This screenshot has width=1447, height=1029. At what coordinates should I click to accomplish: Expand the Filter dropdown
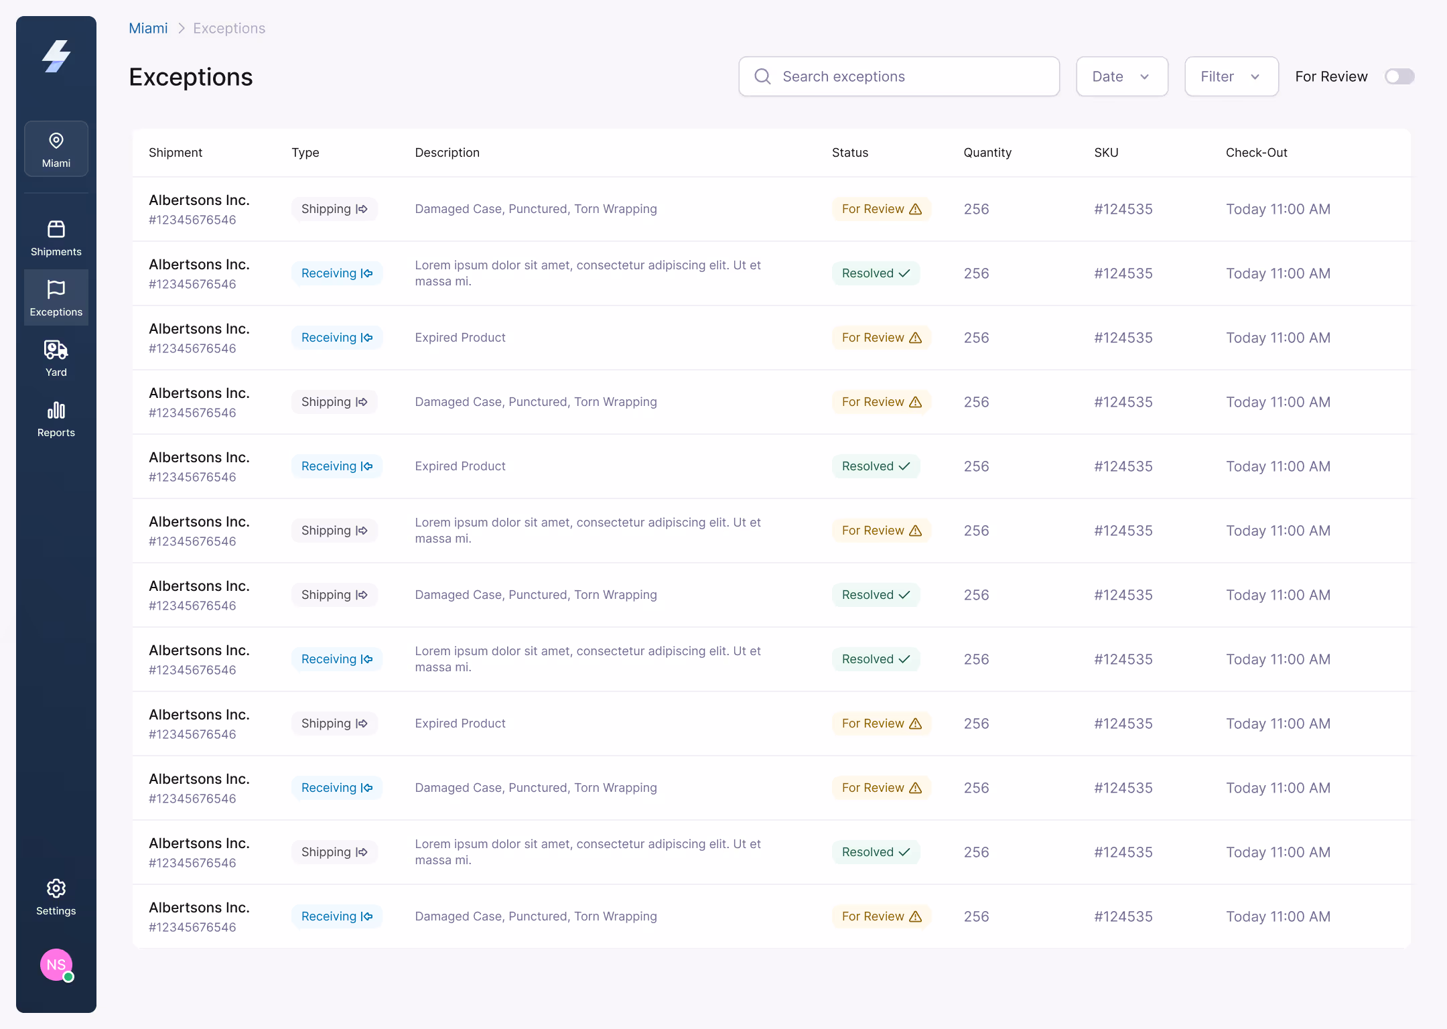click(1231, 76)
